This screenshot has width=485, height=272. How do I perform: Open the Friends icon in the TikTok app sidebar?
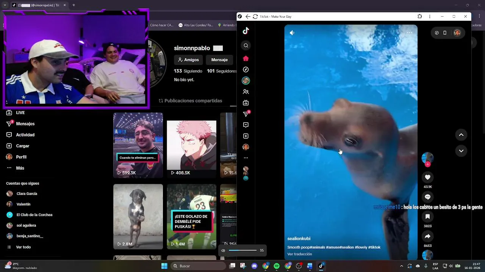(x=246, y=92)
